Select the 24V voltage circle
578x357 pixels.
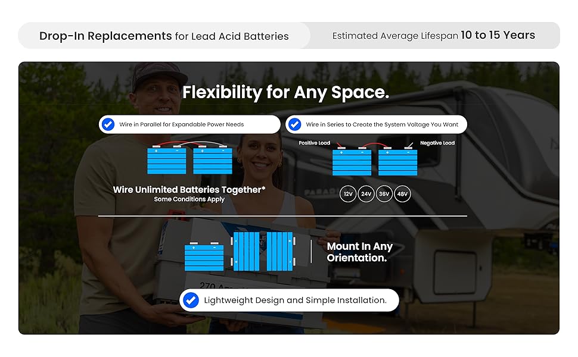[x=366, y=194]
